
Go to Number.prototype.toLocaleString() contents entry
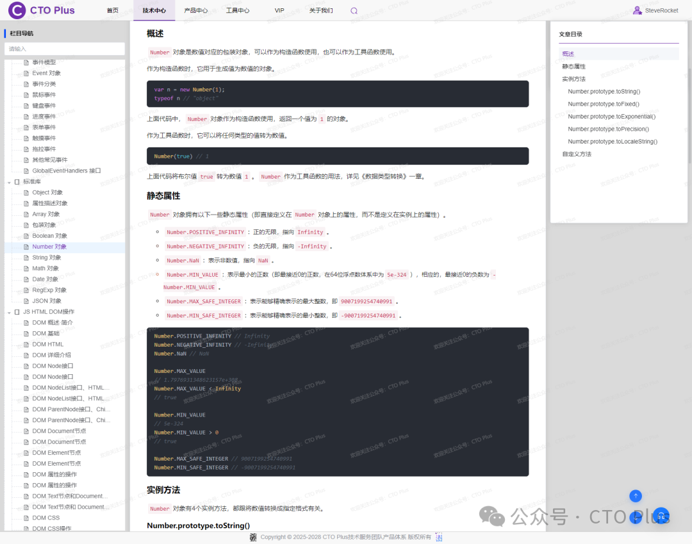click(613, 142)
